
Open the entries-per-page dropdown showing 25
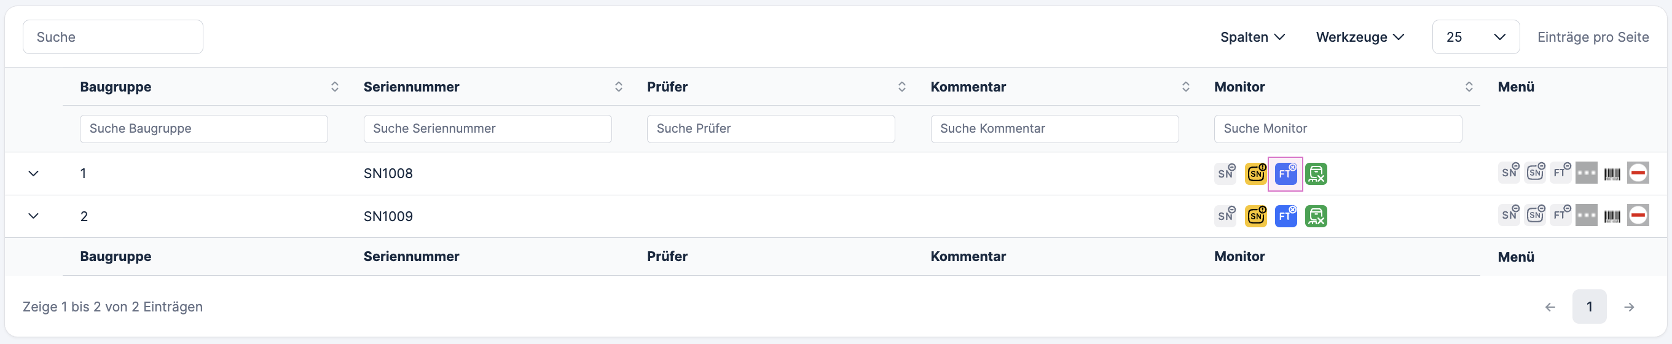coord(1475,37)
